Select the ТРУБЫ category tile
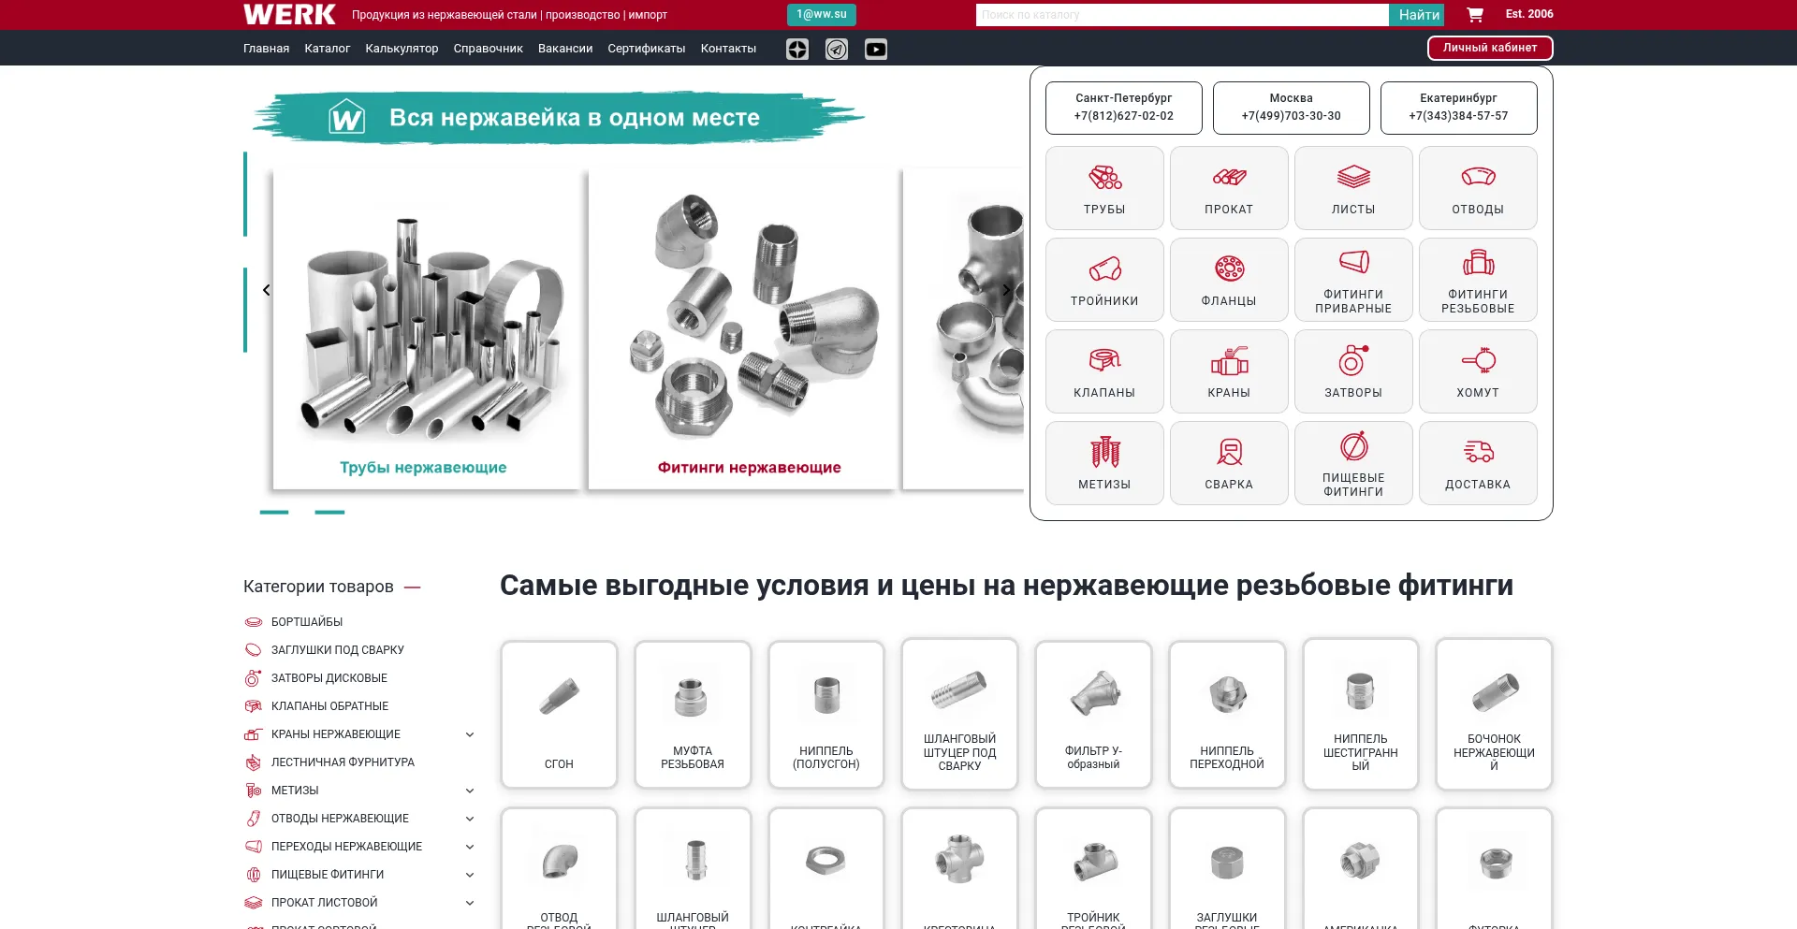Screen dimensions: 1797x929 (x=1104, y=188)
